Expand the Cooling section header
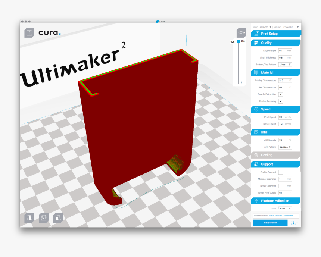Screen dimensions: 321x257 tap(275, 155)
